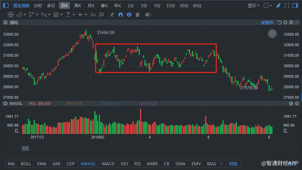
Task: Switch to the 周K weekly chart tab
Action: pos(78,5)
